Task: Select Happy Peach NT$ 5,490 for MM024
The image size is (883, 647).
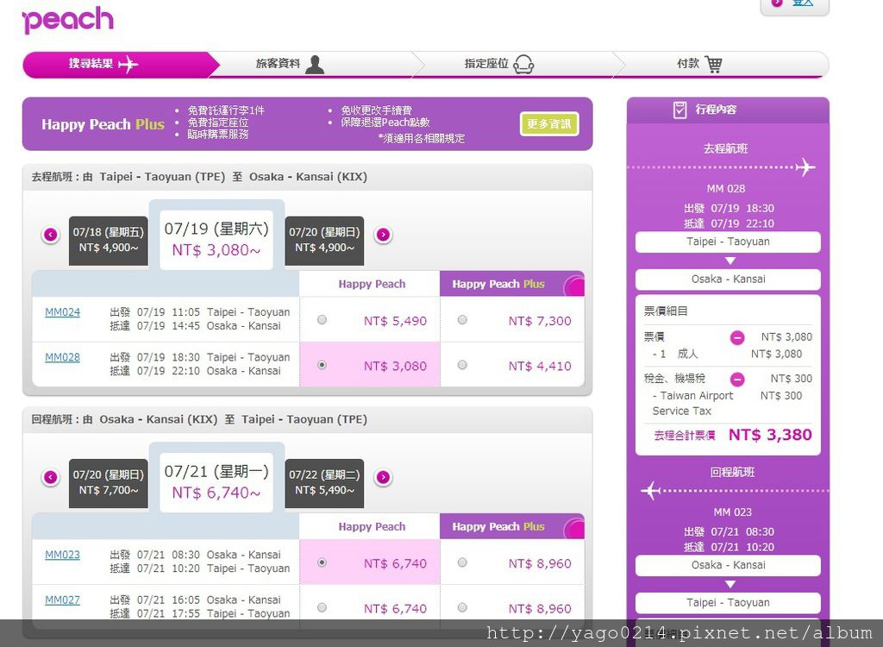Action: click(x=322, y=319)
